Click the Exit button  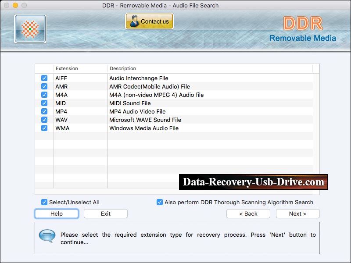[105, 213]
